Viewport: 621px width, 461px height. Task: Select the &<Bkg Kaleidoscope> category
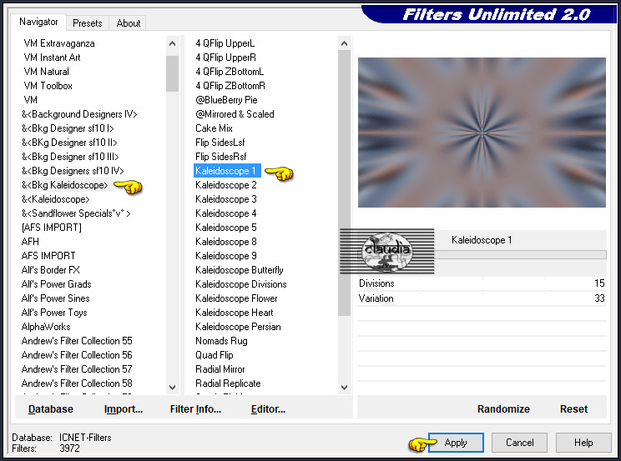[x=64, y=185]
